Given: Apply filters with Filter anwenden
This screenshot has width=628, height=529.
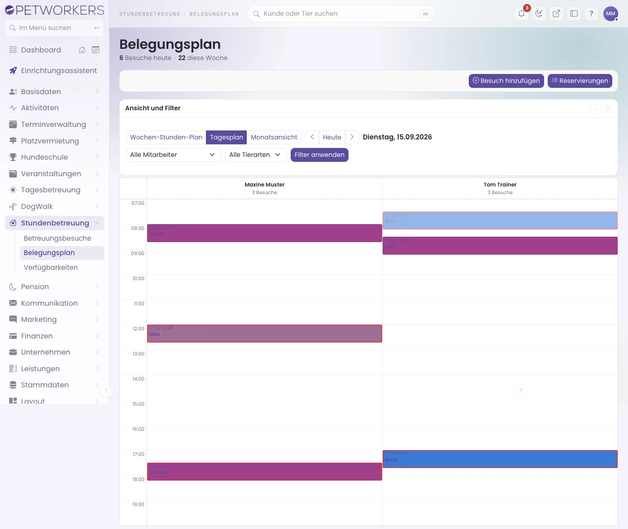Looking at the screenshot, I should pyautogui.click(x=319, y=155).
